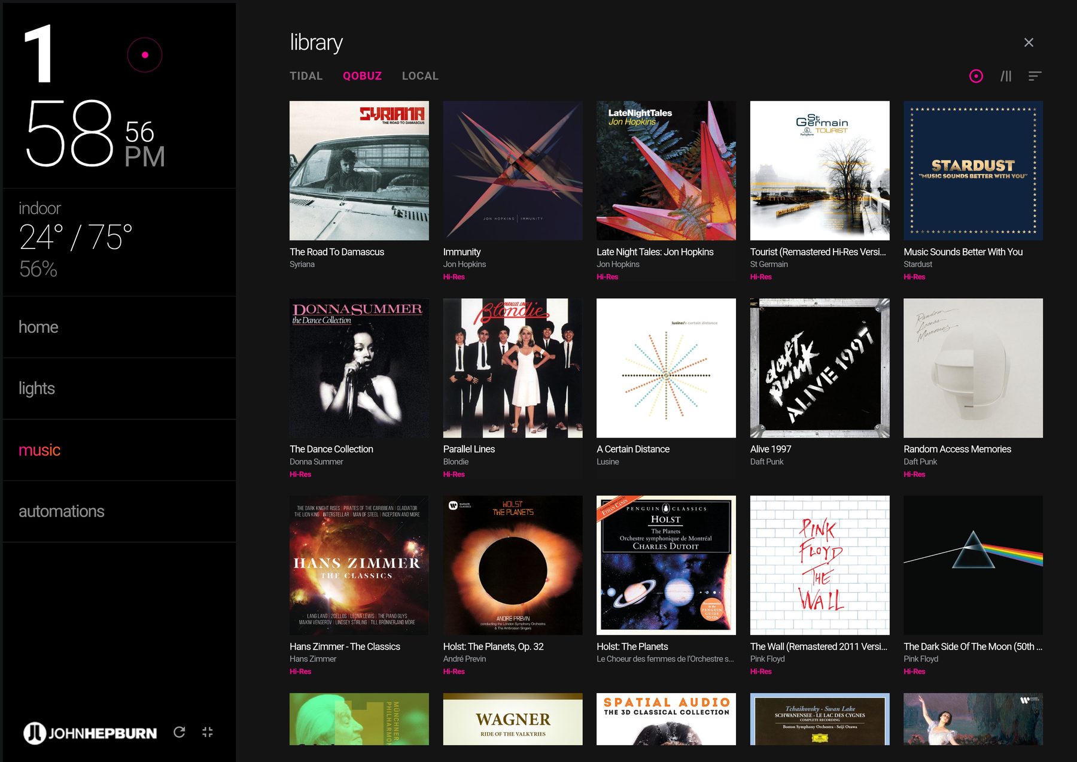Click the title "The Road To Damascus"
Image resolution: width=1077 pixels, height=762 pixels.
click(x=337, y=252)
